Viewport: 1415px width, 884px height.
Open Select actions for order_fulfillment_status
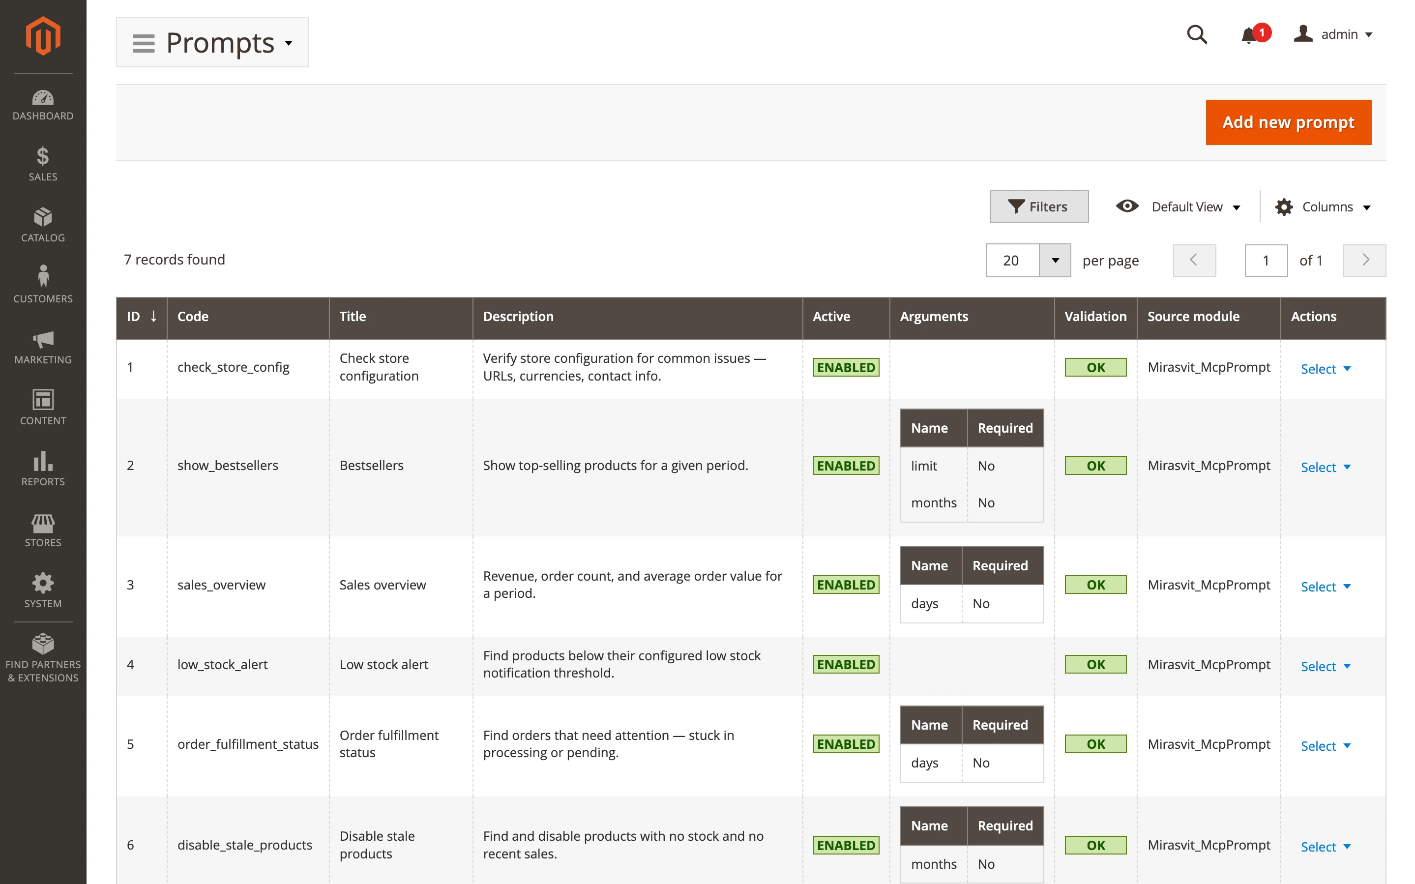tap(1326, 745)
